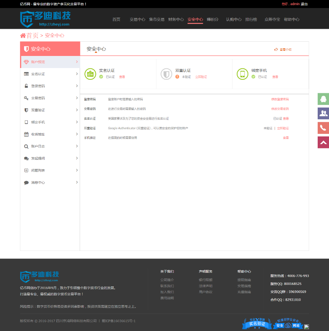Open the 帮助中心 navigation item
Screen dimensions: 329x331
tap(292, 19)
